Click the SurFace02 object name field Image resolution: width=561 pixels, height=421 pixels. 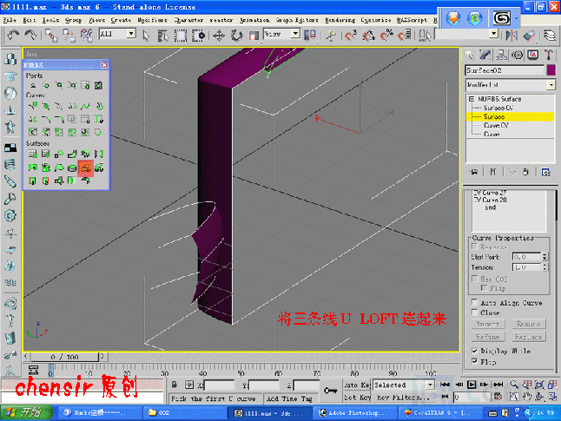[x=505, y=70]
